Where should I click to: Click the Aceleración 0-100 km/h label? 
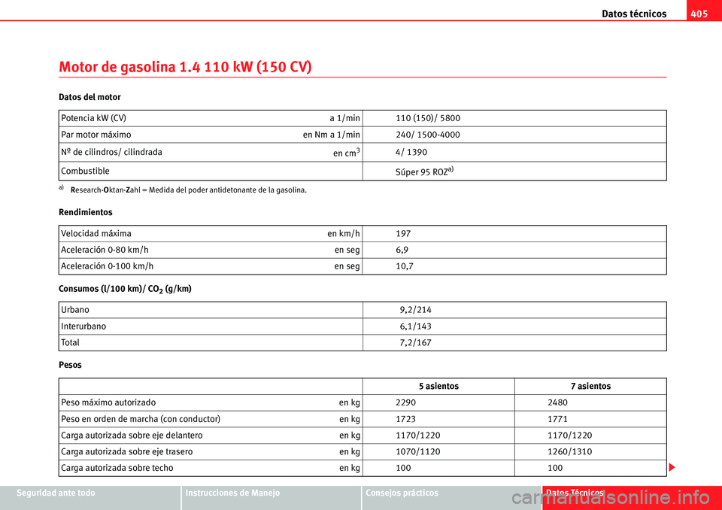[107, 266]
